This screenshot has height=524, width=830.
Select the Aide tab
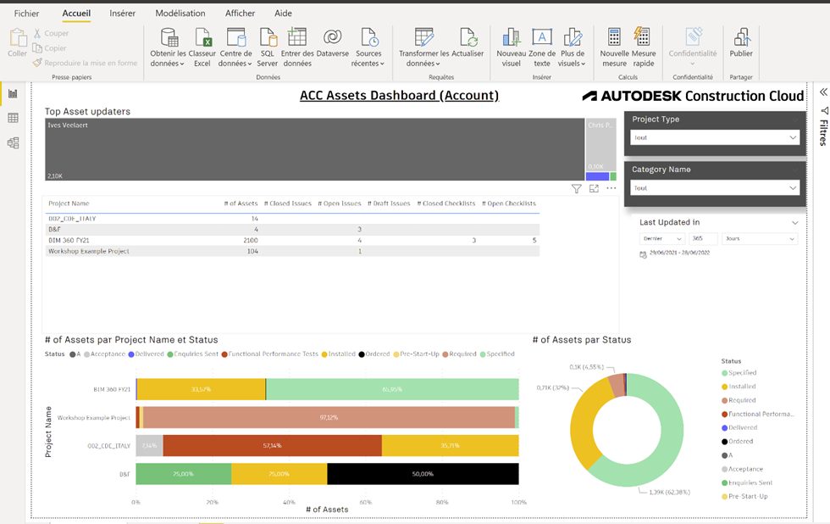283,14
